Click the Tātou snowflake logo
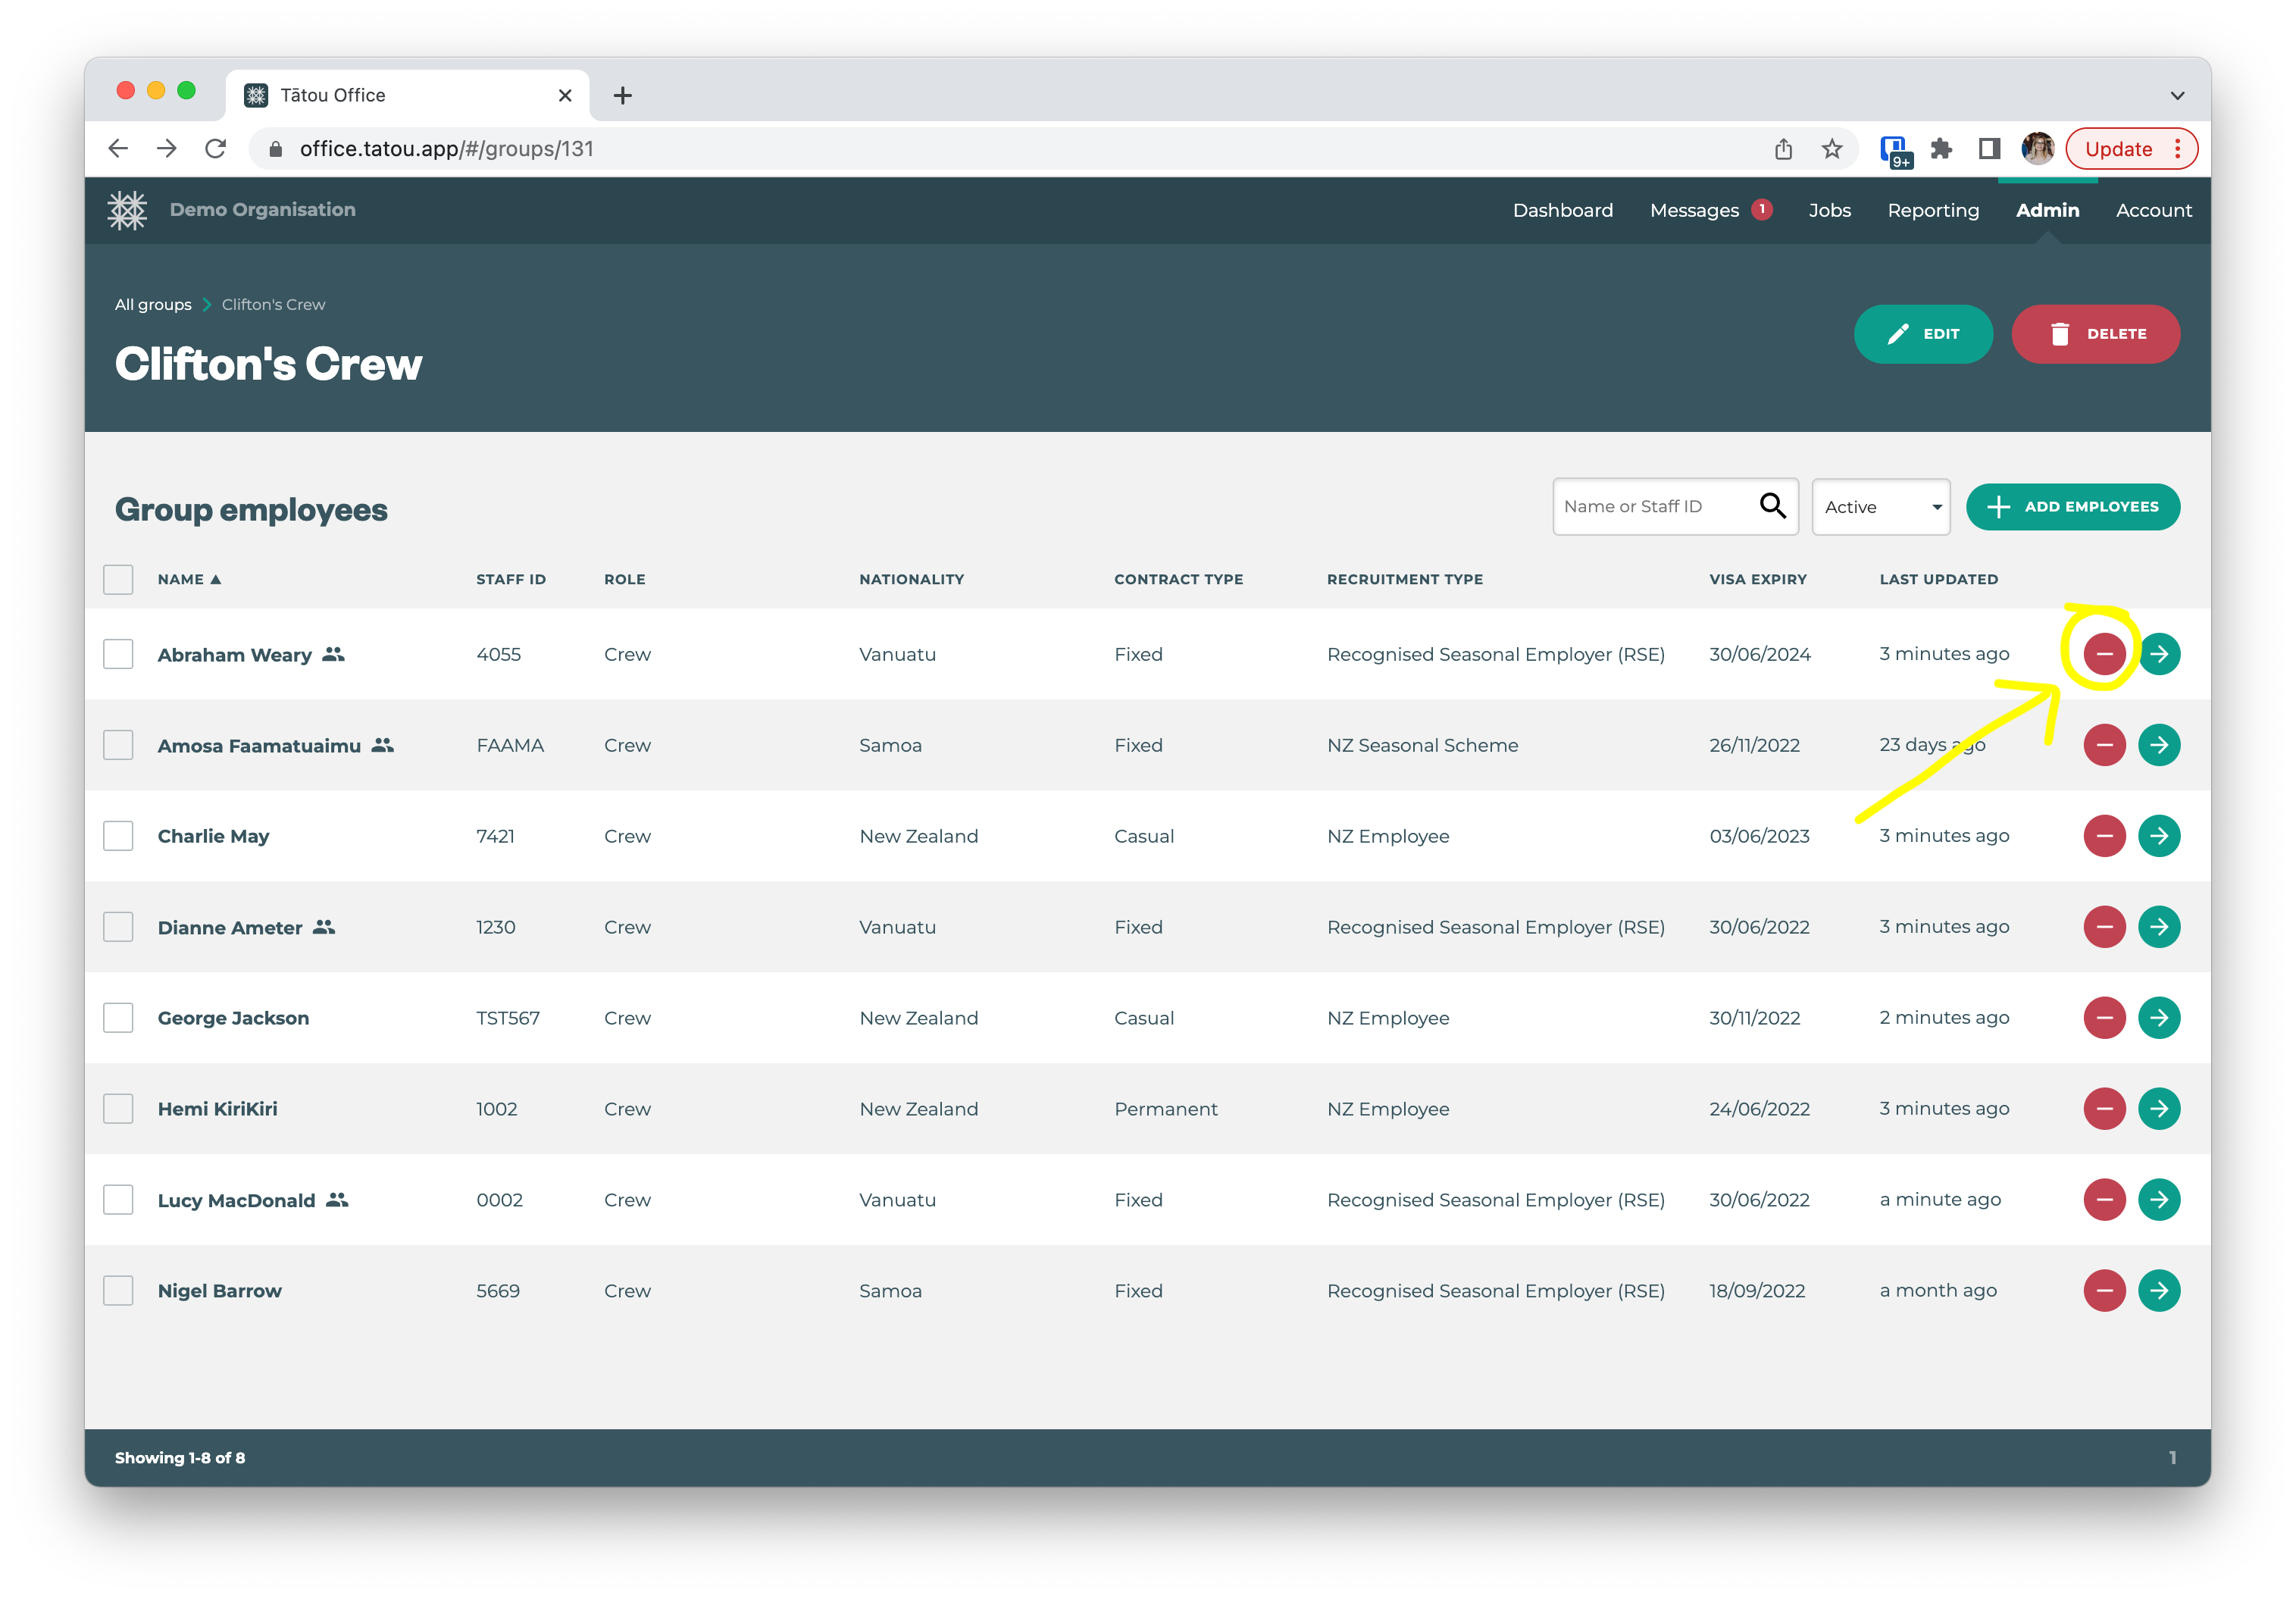The height and width of the screenshot is (1599, 2296). [x=127, y=210]
